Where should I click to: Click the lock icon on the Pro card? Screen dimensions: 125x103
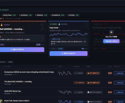(111, 32)
